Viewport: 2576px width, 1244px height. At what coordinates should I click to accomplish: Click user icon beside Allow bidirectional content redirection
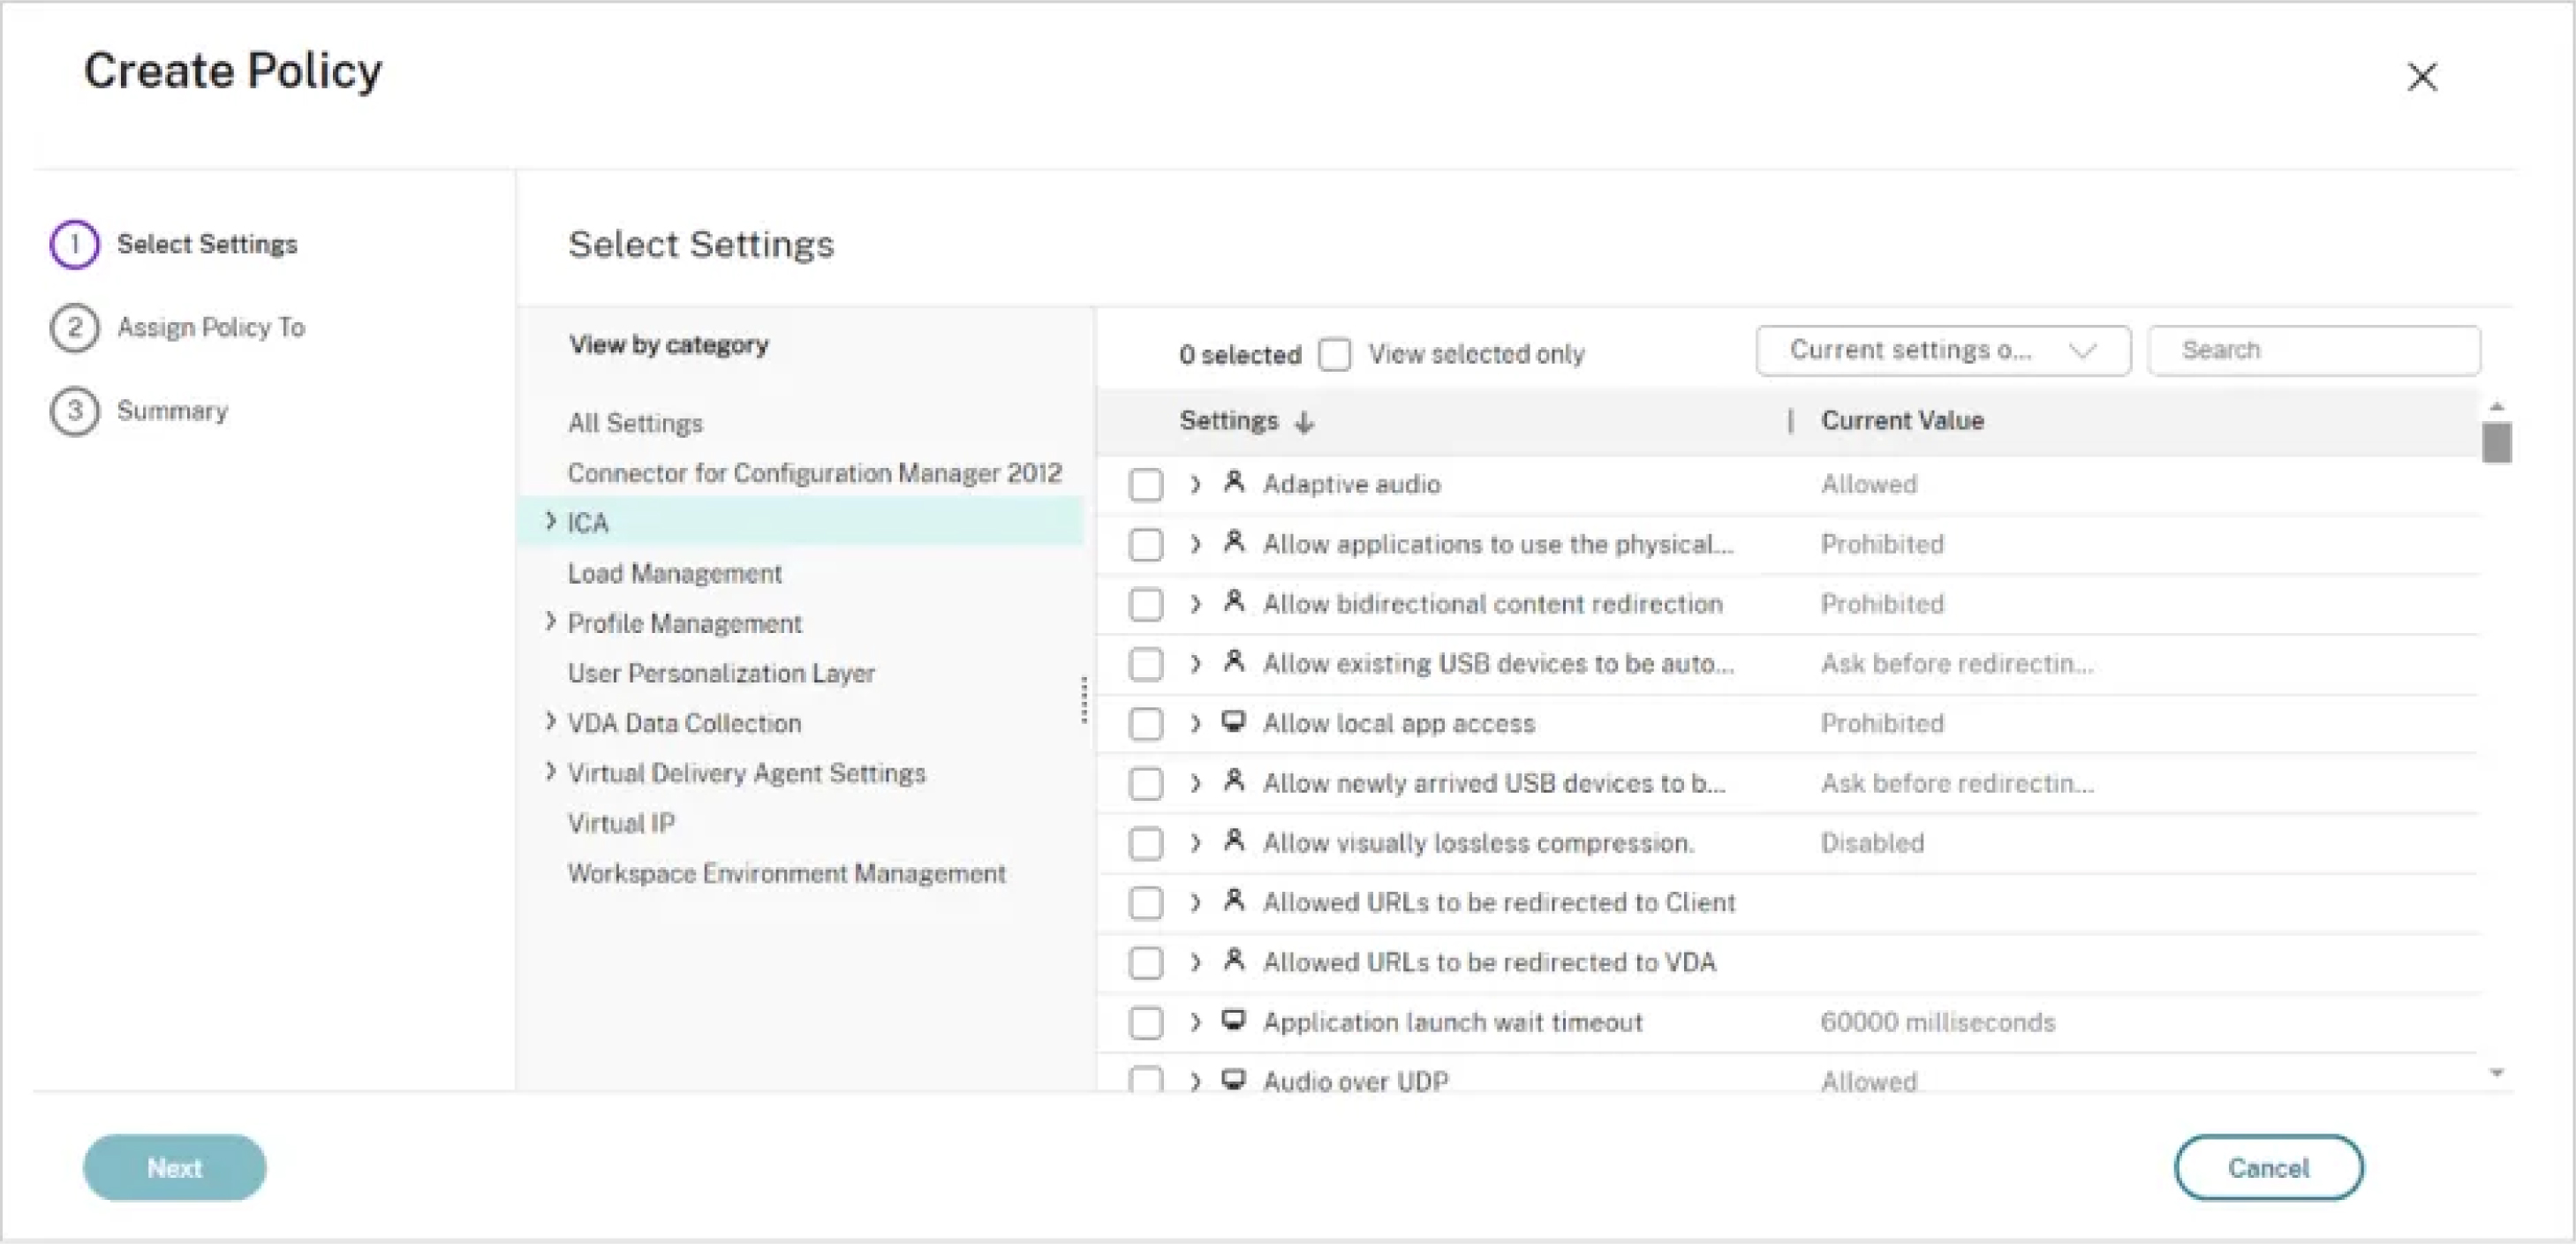click(x=1234, y=602)
